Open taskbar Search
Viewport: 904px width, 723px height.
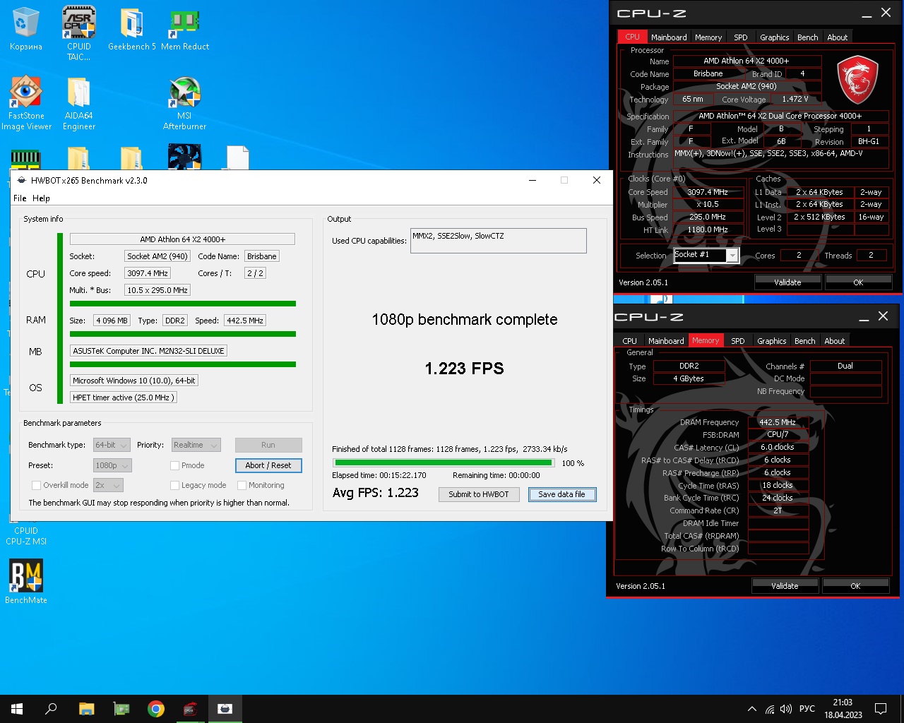point(51,709)
